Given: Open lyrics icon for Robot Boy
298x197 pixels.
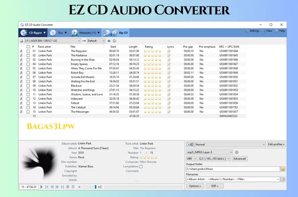Looking at the screenshot, I should click(x=169, y=73).
